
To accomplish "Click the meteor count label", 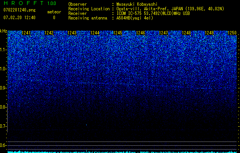I will coord(54,12).
